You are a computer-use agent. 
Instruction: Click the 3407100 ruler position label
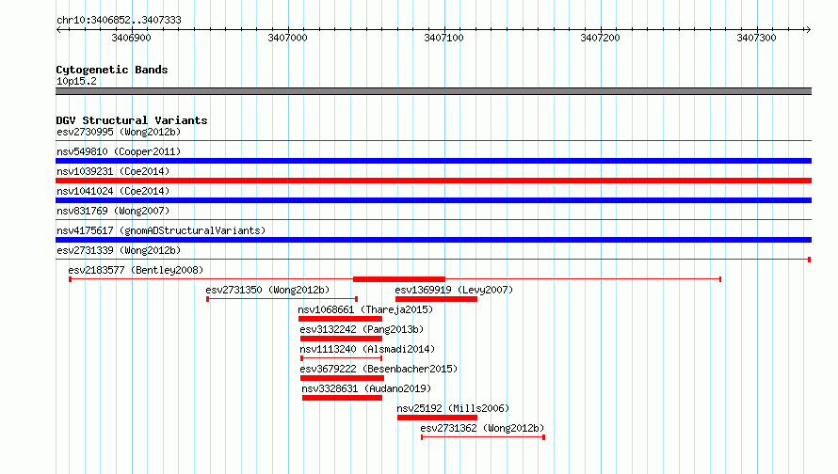pos(443,38)
